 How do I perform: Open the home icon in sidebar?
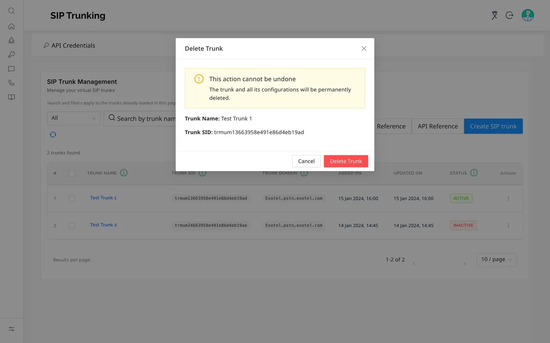point(11,26)
